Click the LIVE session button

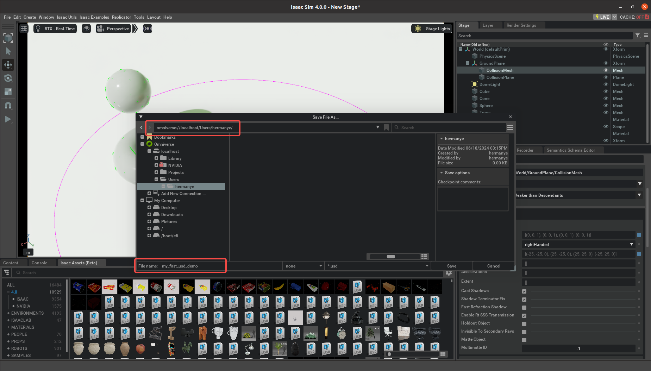[602, 17]
